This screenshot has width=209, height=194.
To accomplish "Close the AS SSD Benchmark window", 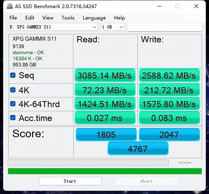I will (x=196, y=6).
